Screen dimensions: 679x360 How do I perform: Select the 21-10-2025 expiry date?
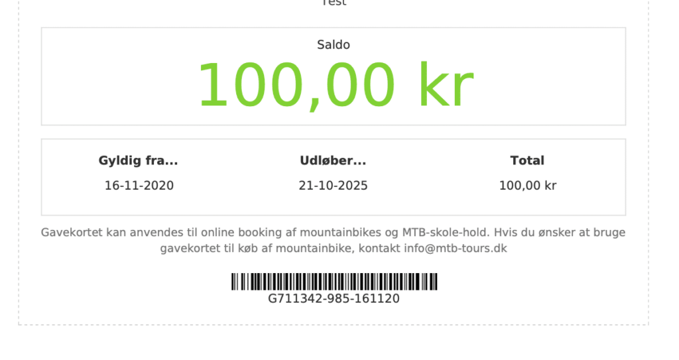click(333, 186)
